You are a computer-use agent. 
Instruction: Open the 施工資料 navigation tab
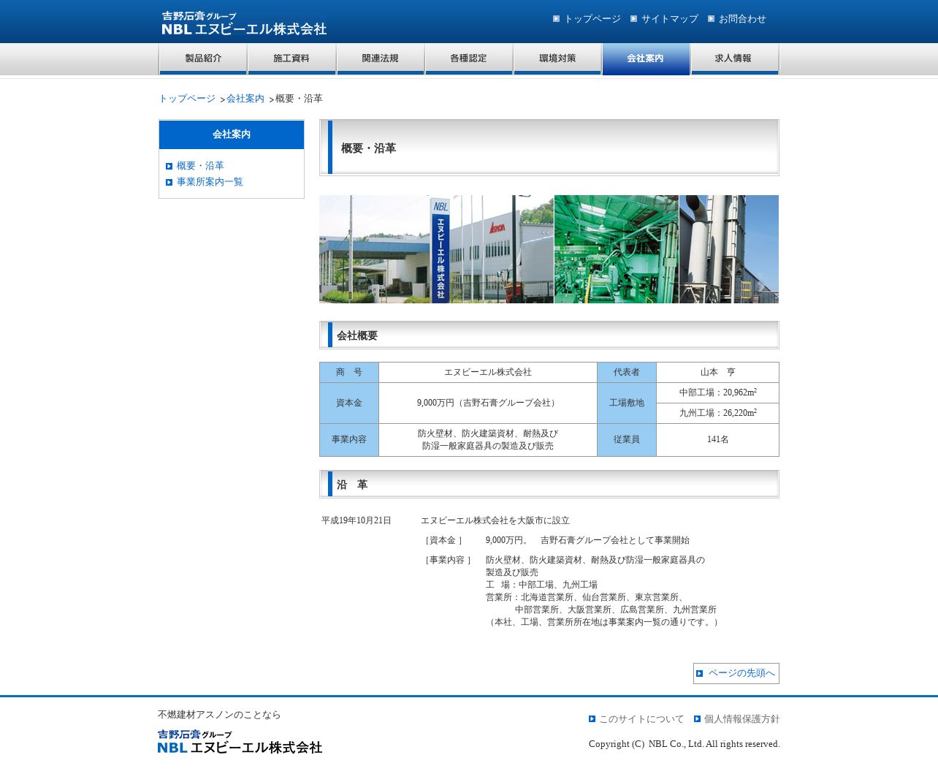click(x=291, y=59)
